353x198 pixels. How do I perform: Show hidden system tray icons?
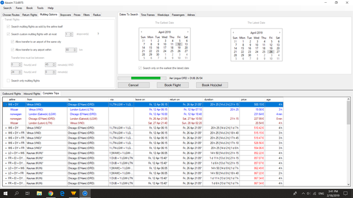[x=303, y=194]
